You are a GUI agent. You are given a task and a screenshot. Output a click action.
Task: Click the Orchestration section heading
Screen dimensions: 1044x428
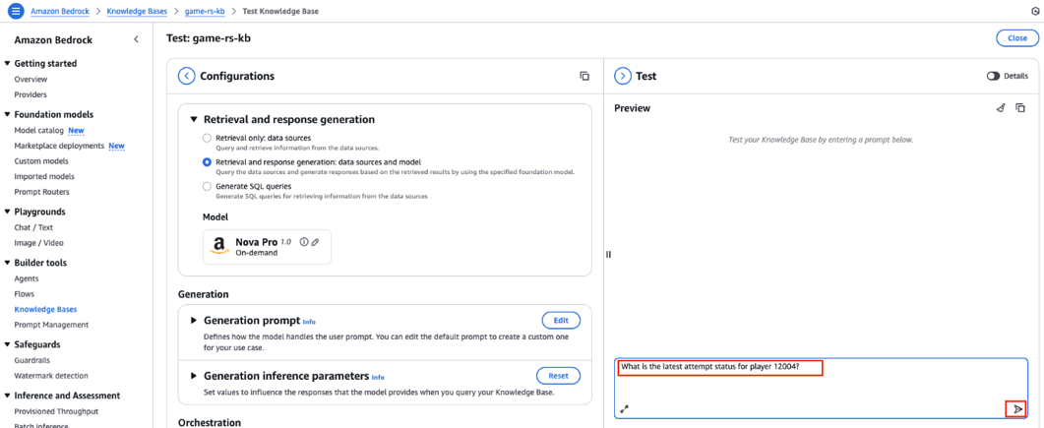209,422
